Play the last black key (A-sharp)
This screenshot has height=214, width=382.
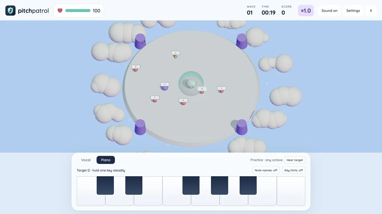pyautogui.click(x=248, y=185)
